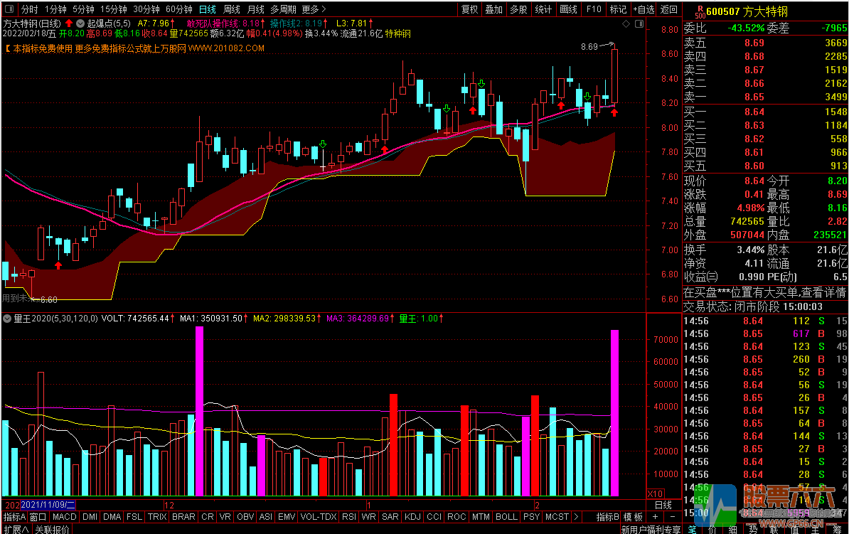Select the TRIX indicator tab
Image resolution: width=849 pixels, height=534 pixels.
157,517
